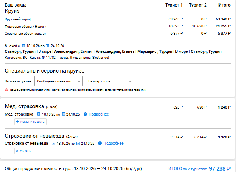The height and width of the screenshot is (172, 236).
Task: Click the X icon in Убрать button
Action: (x=17, y=151)
